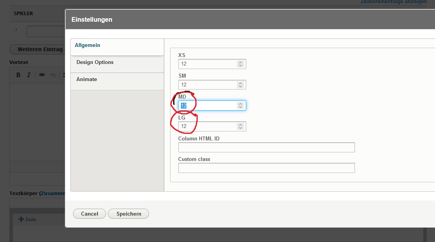435x242 pixels.
Task: Click the XS number field
Action: 212,64
